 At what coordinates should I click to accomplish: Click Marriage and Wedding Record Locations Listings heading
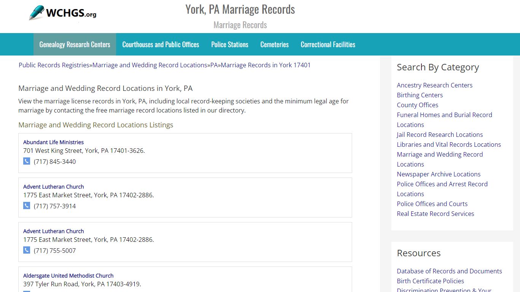(x=96, y=125)
